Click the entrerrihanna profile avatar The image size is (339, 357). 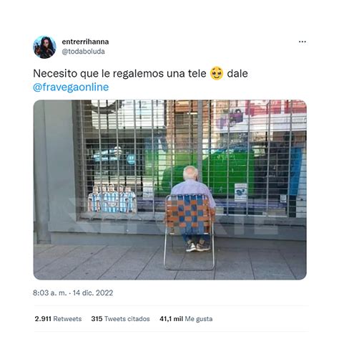point(44,47)
